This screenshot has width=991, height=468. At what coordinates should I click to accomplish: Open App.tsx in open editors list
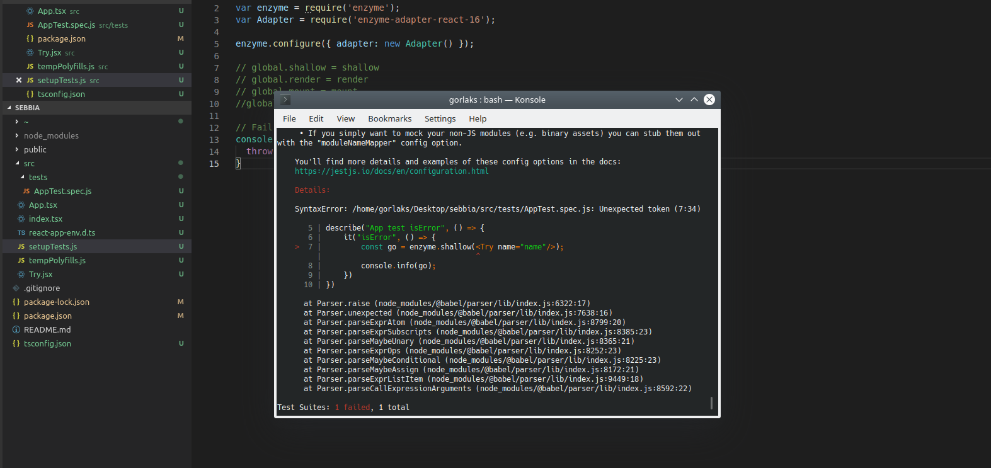pos(52,11)
